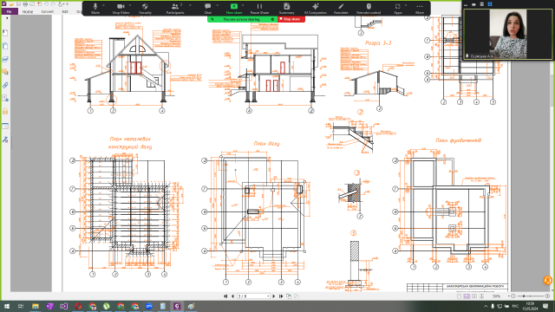The width and height of the screenshot is (555, 312).
Task: Mute the microphone in Zoom toolbar
Action: [95, 9]
